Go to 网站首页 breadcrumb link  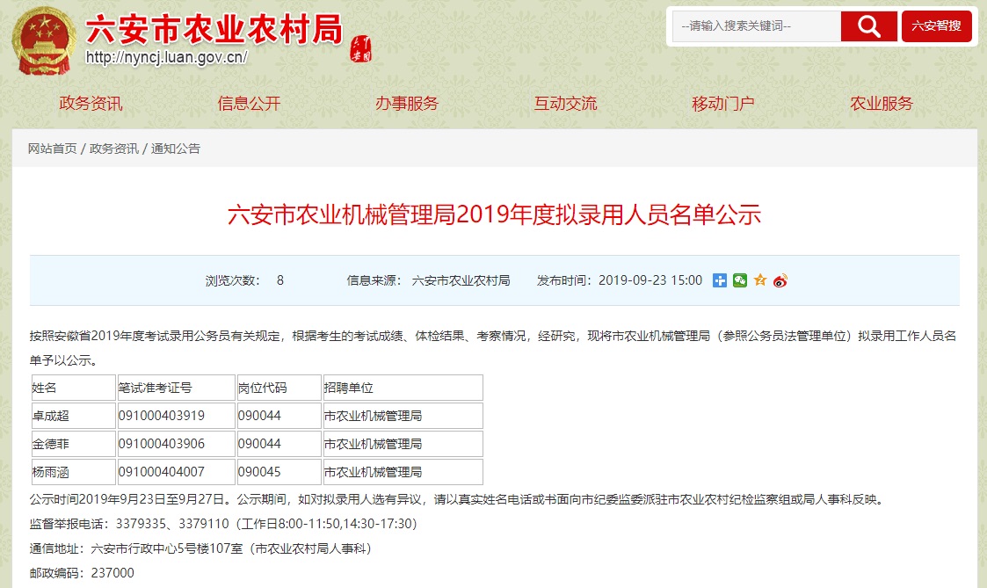(52, 149)
